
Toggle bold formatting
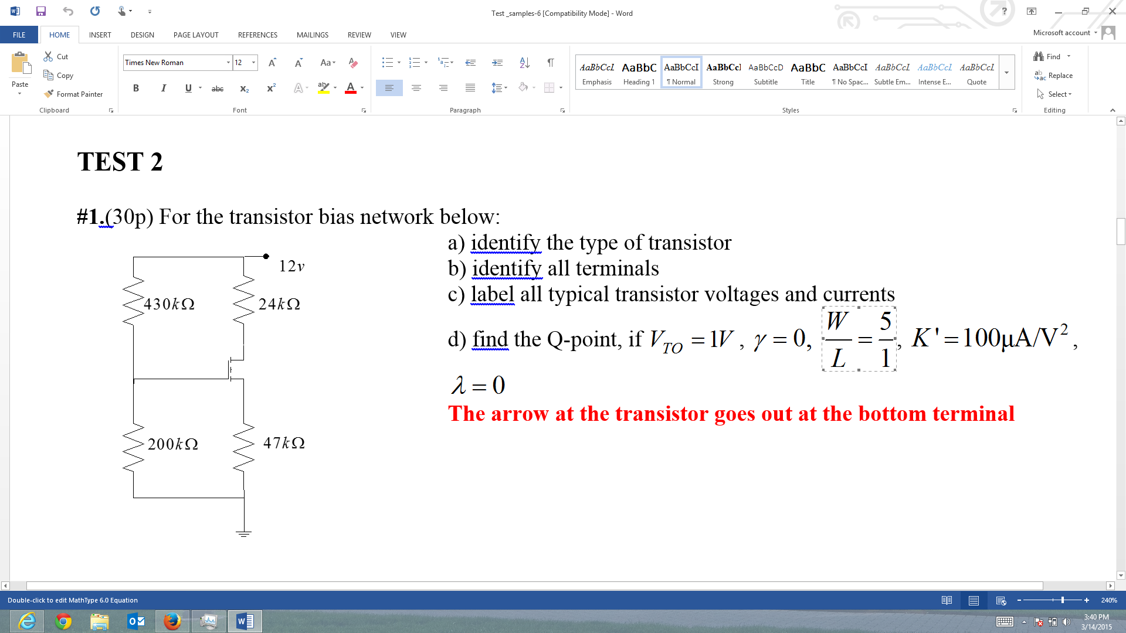(136, 88)
